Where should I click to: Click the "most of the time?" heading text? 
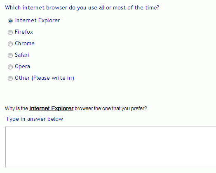coord(136,8)
